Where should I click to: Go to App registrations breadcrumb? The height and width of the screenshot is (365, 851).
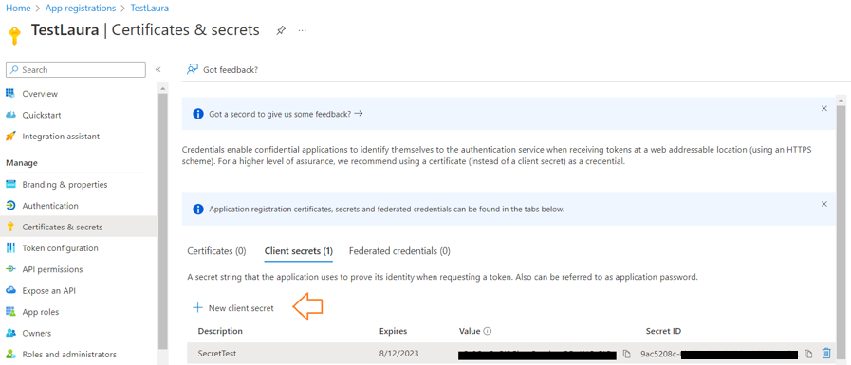[81, 9]
